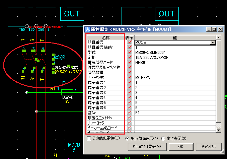This screenshot has height=159, width=227.
Task: Click the scroll down arrow in attribute list
Action: (x=218, y=130)
